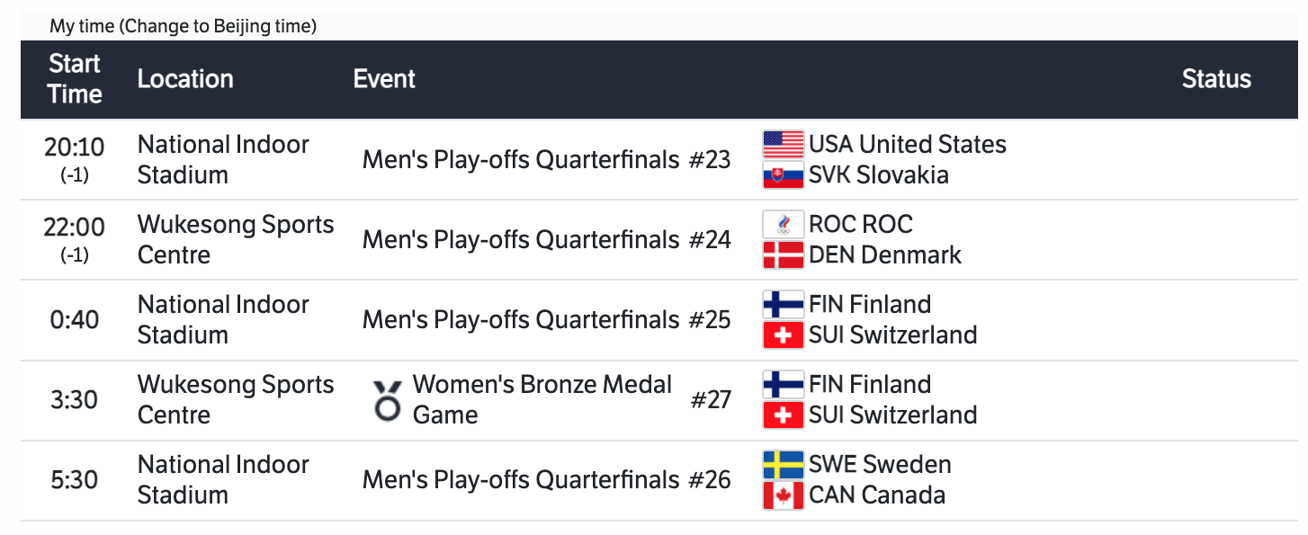Screen dimensions: 1308x535
Task: Click the Status column header
Action: coord(1216,79)
